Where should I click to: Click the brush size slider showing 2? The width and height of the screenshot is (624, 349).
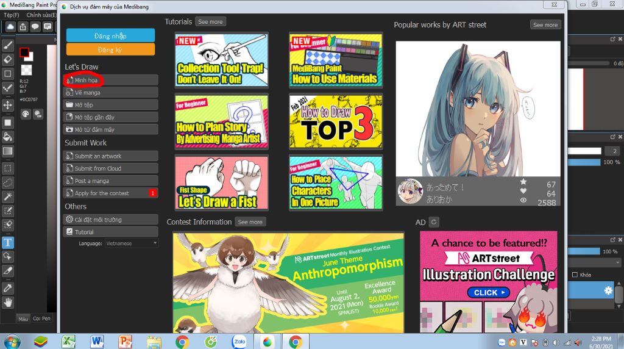coord(584,151)
